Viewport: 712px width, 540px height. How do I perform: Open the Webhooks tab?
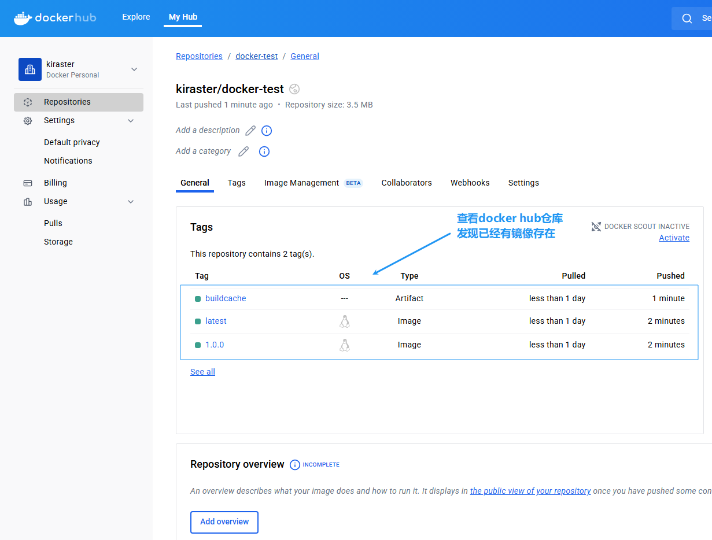point(470,183)
